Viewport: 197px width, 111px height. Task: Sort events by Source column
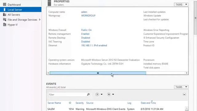[90, 103]
